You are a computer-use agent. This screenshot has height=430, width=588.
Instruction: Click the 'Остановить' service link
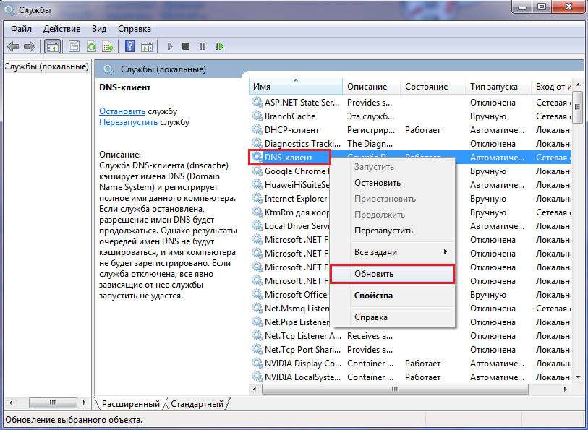click(x=122, y=111)
